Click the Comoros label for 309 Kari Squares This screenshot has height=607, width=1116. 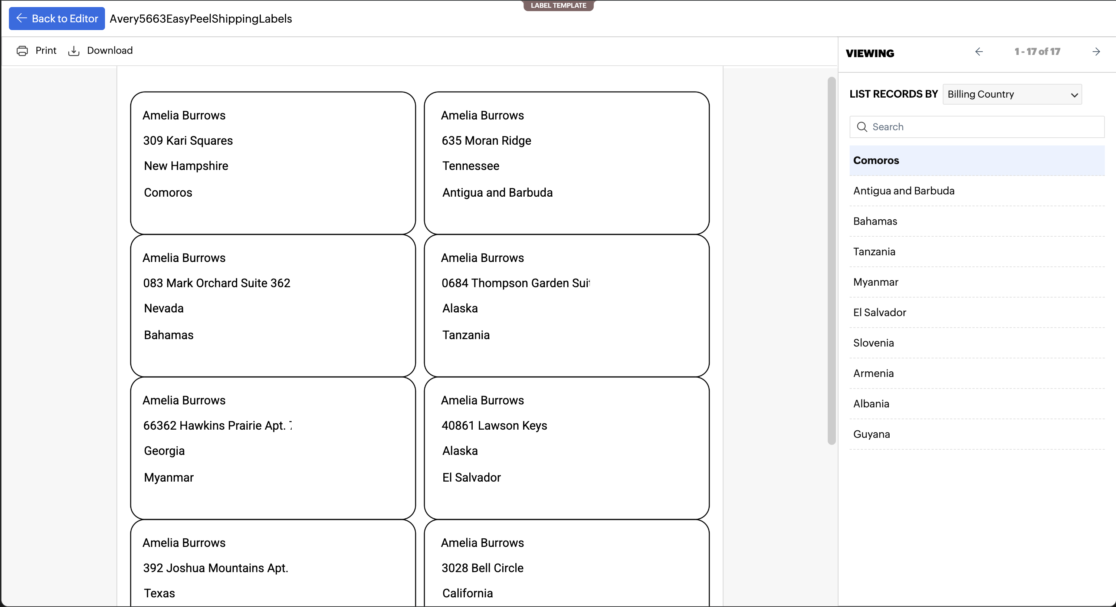pyautogui.click(x=273, y=163)
